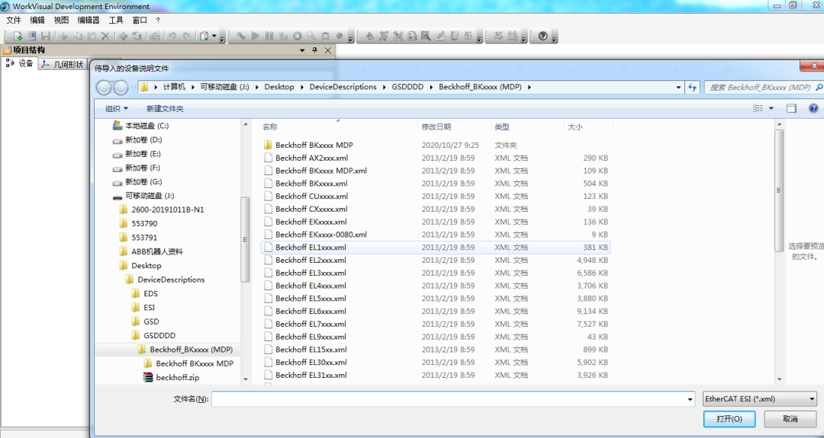Viewport: 824px width, 438px height.
Task: Navigate to DeviceDescriptions in the address breadcrumb
Action: coord(343,87)
